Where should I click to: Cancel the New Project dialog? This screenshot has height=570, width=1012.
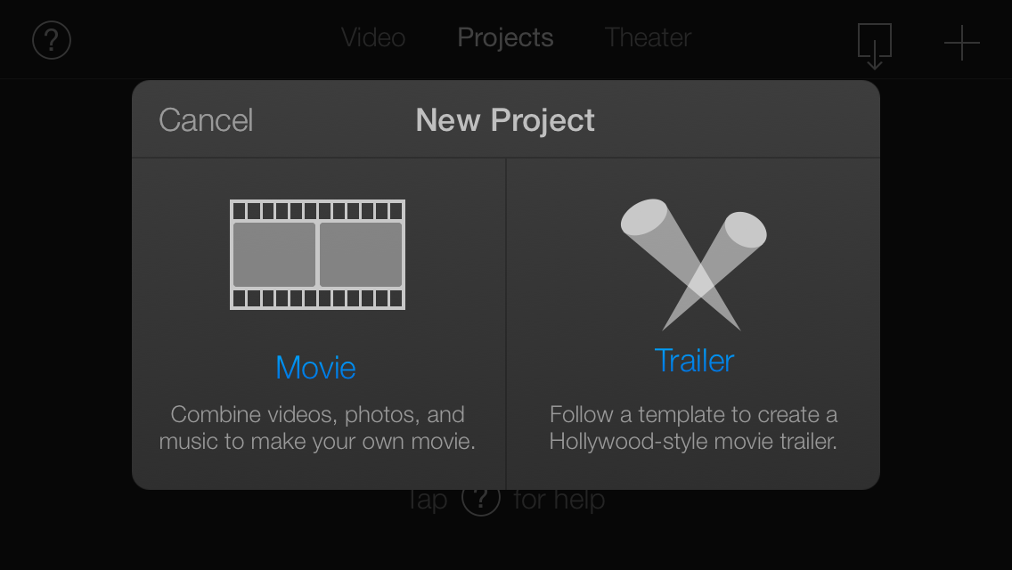coord(206,120)
